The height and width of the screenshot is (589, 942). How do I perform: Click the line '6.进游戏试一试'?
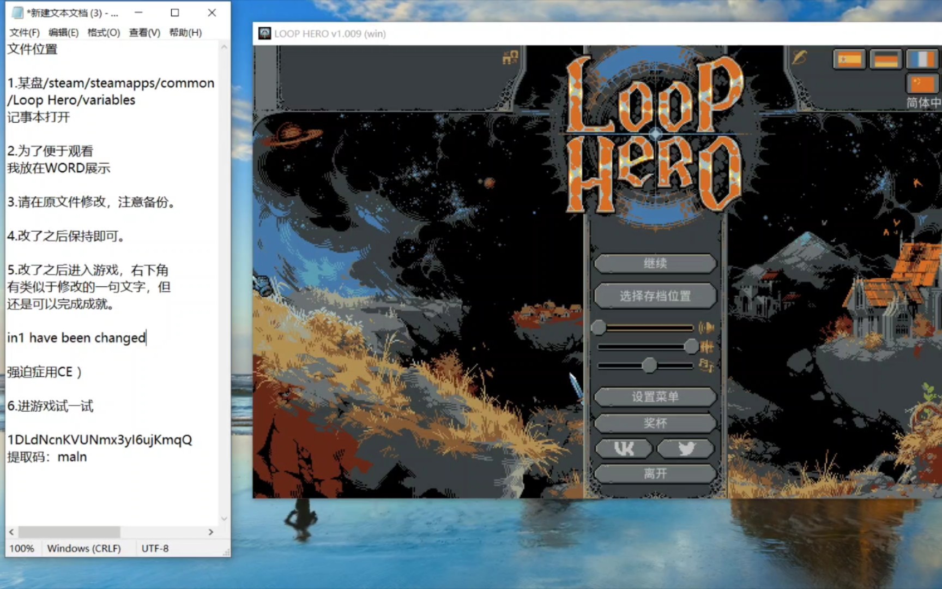(50, 406)
